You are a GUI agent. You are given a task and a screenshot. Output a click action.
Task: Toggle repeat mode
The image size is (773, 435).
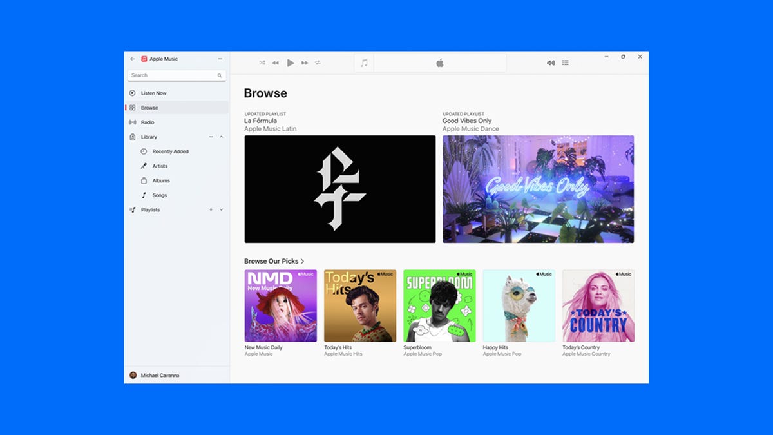click(x=318, y=63)
